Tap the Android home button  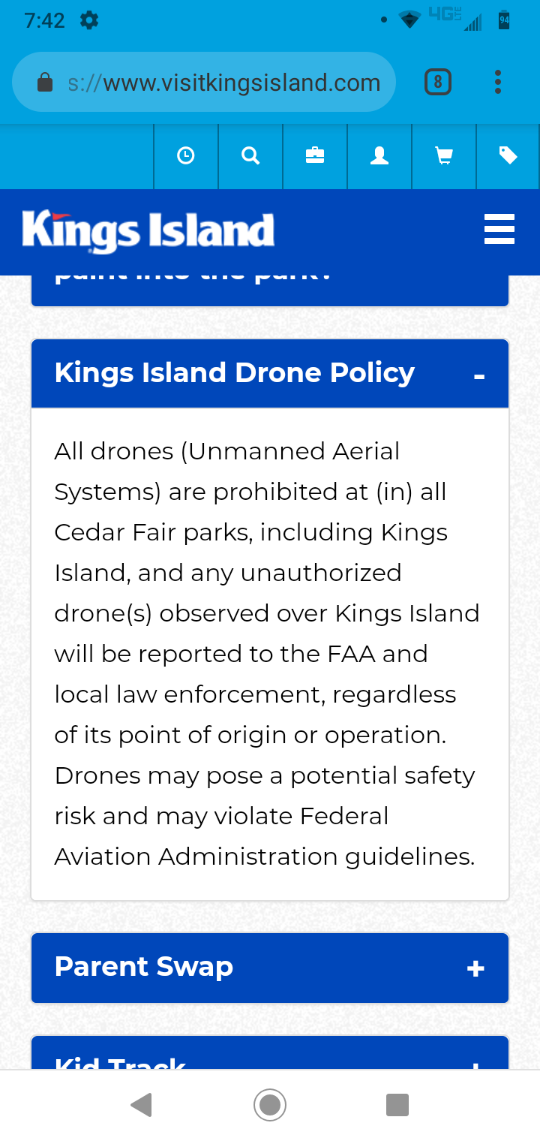pyautogui.click(x=270, y=1105)
